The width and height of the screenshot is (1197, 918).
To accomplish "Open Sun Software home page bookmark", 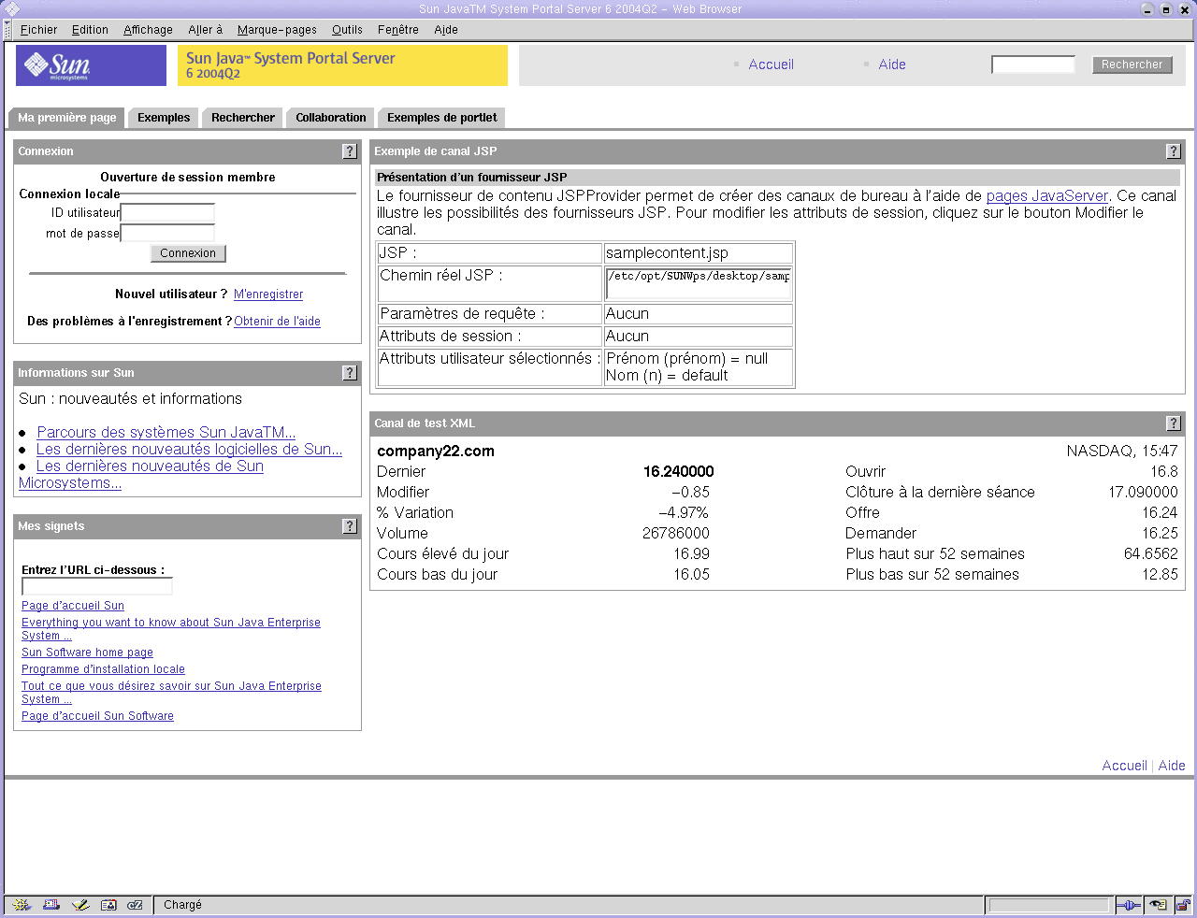I will 87,653.
